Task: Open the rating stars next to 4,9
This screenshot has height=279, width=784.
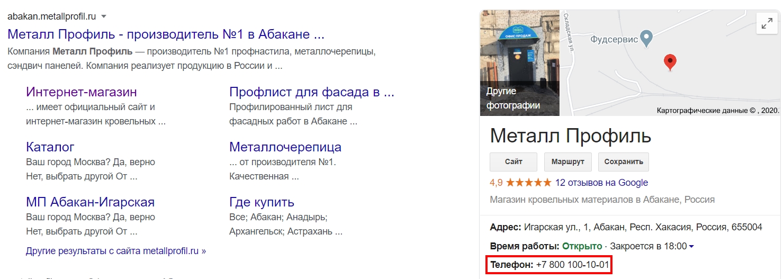Action: (x=529, y=183)
